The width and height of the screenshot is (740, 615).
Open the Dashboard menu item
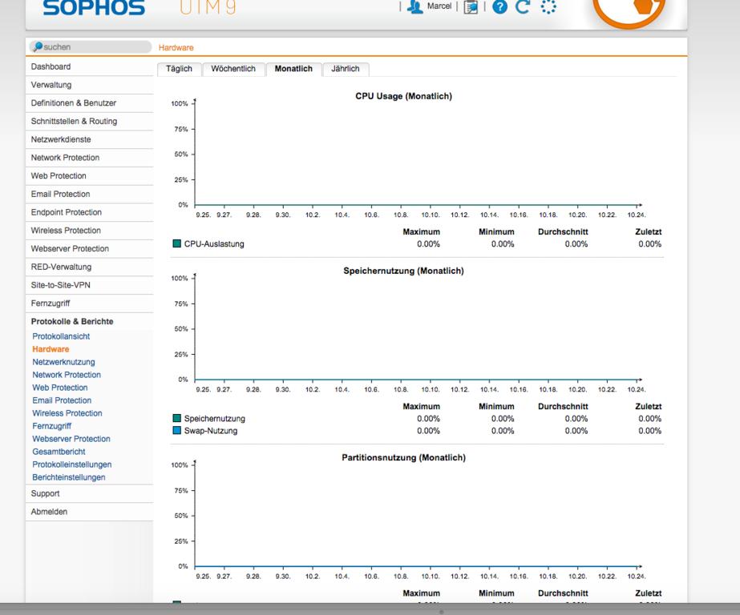pos(90,67)
